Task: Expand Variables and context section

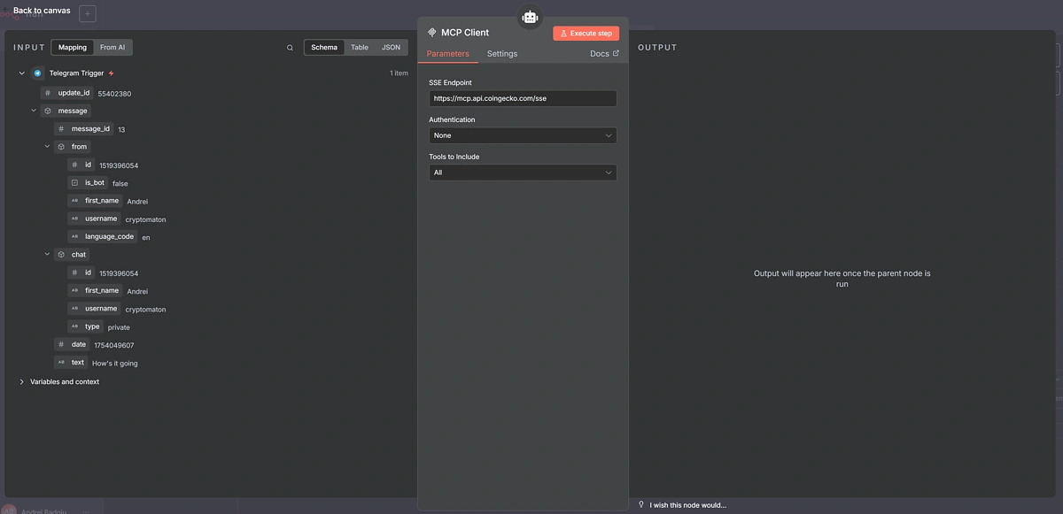Action: pyautogui.click(x=21, y=382)
